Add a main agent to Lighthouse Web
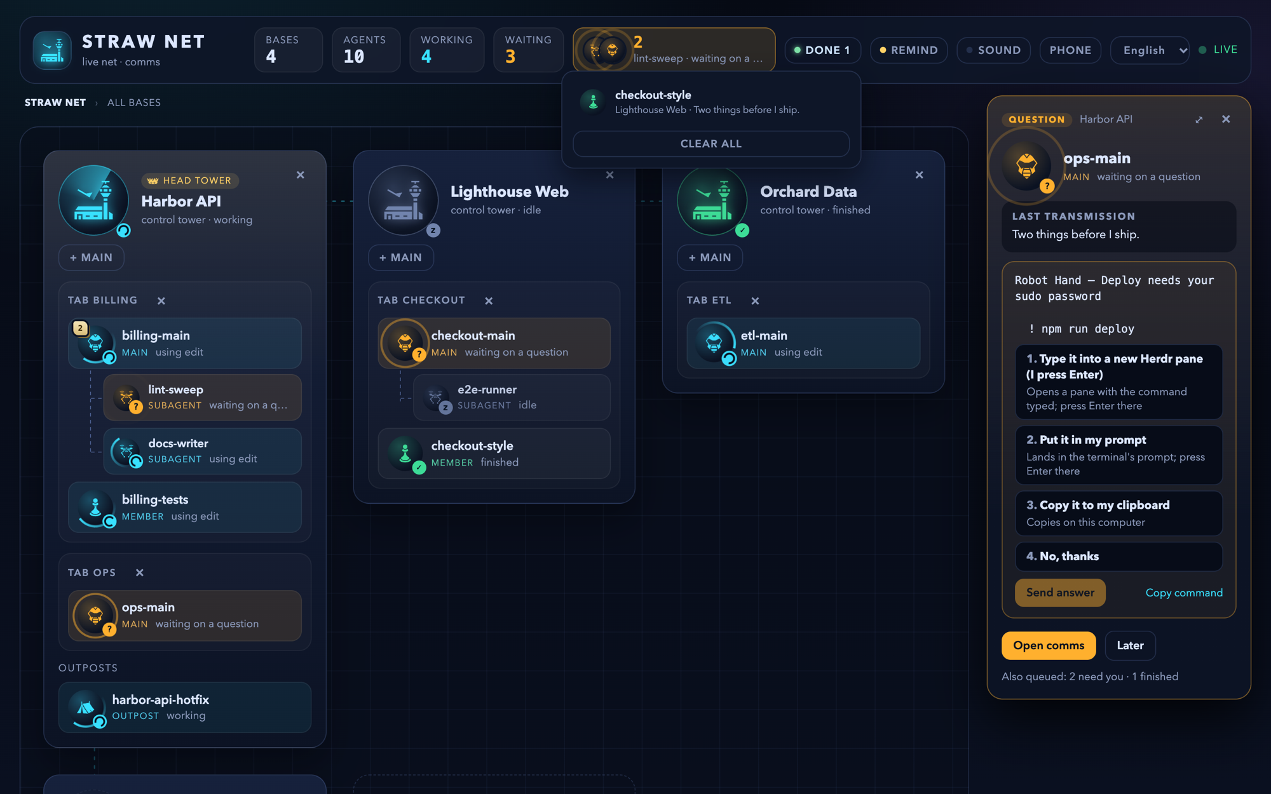 [401, 257]
